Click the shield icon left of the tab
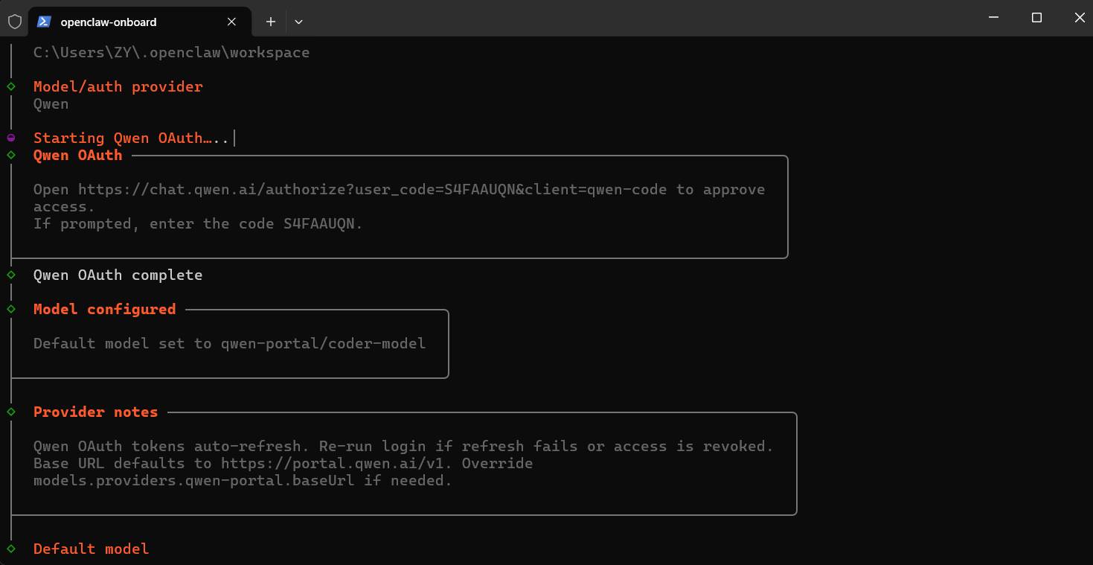 (x=15, y=22)
